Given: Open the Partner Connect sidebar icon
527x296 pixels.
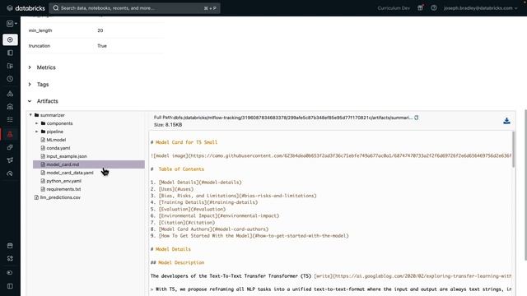Looking at the screenshot, I should pyautogui.click(x=10, y=258).
